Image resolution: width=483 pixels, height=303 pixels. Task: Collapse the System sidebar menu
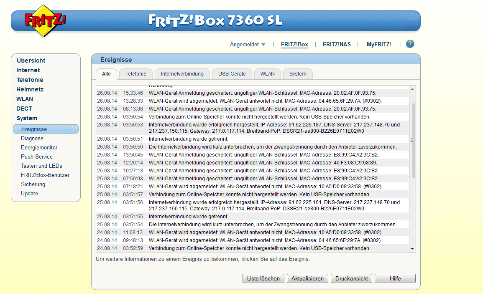27,118
